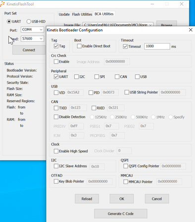Check the CAN peripheral checkbox

pyautogui.click(x=117, y=76)
